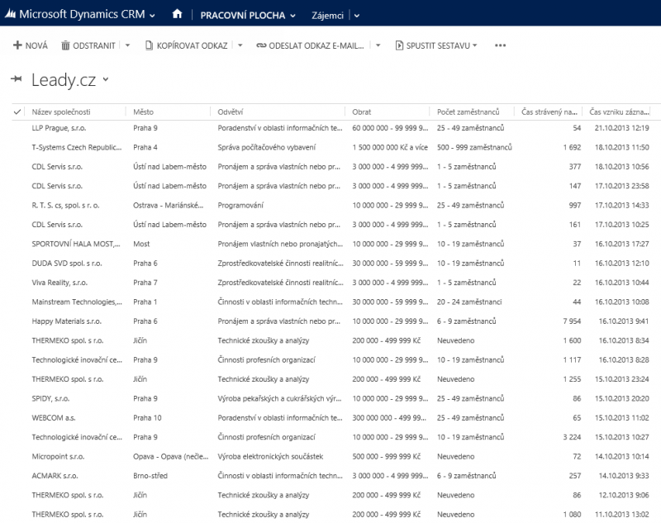Image resolution: width=661 pixels, height=523 pixels.
Task: Click the Brno-střed city cell
Action: 150,476
